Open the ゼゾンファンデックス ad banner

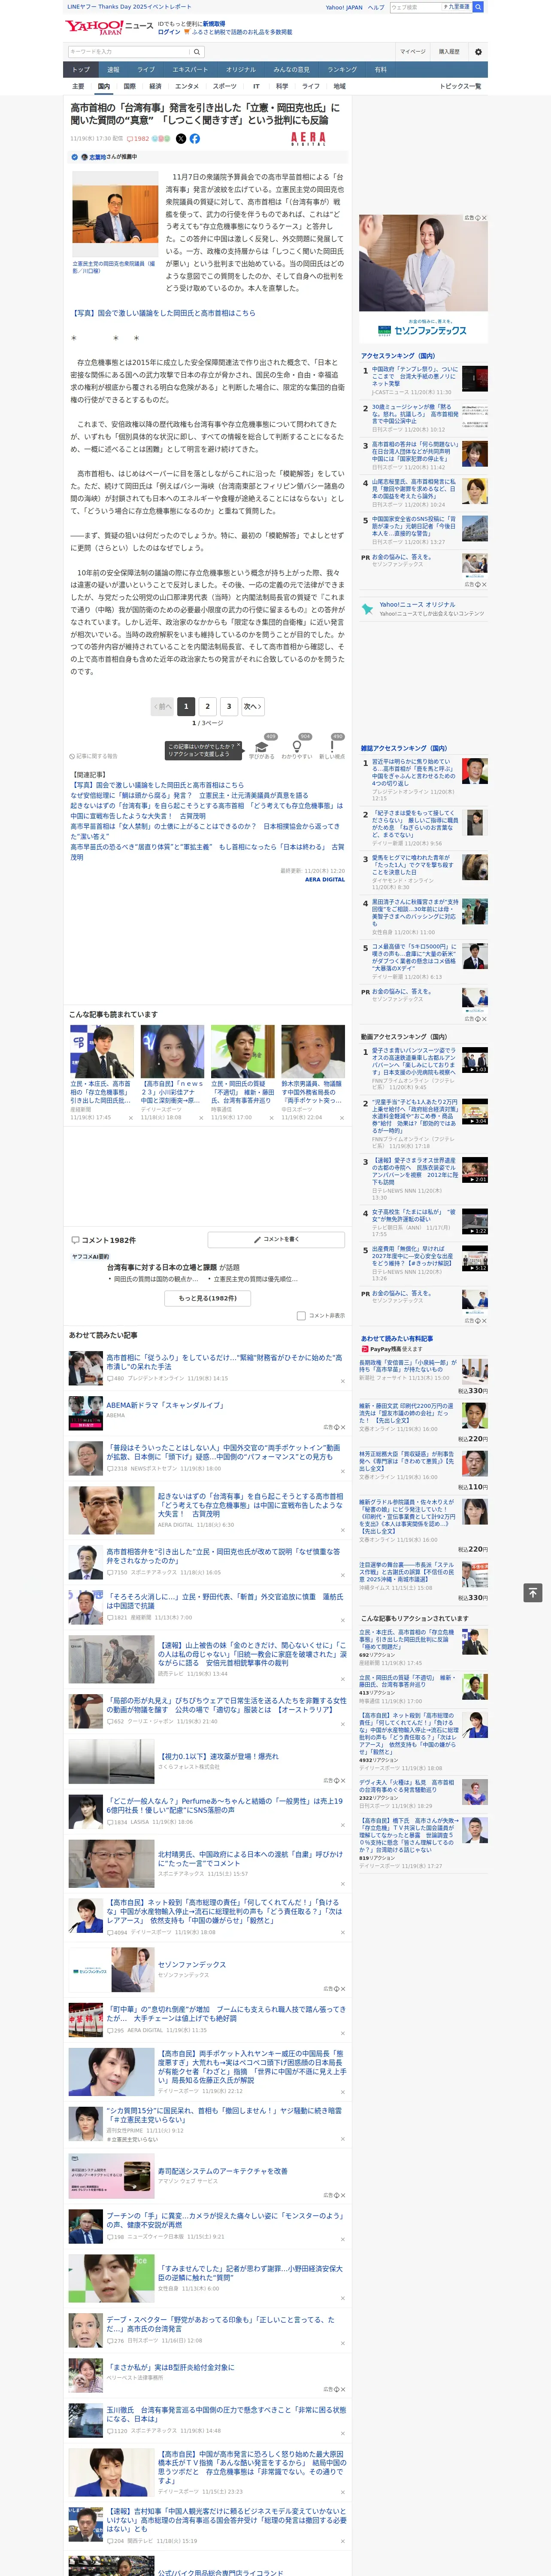[x=423, y=278]
